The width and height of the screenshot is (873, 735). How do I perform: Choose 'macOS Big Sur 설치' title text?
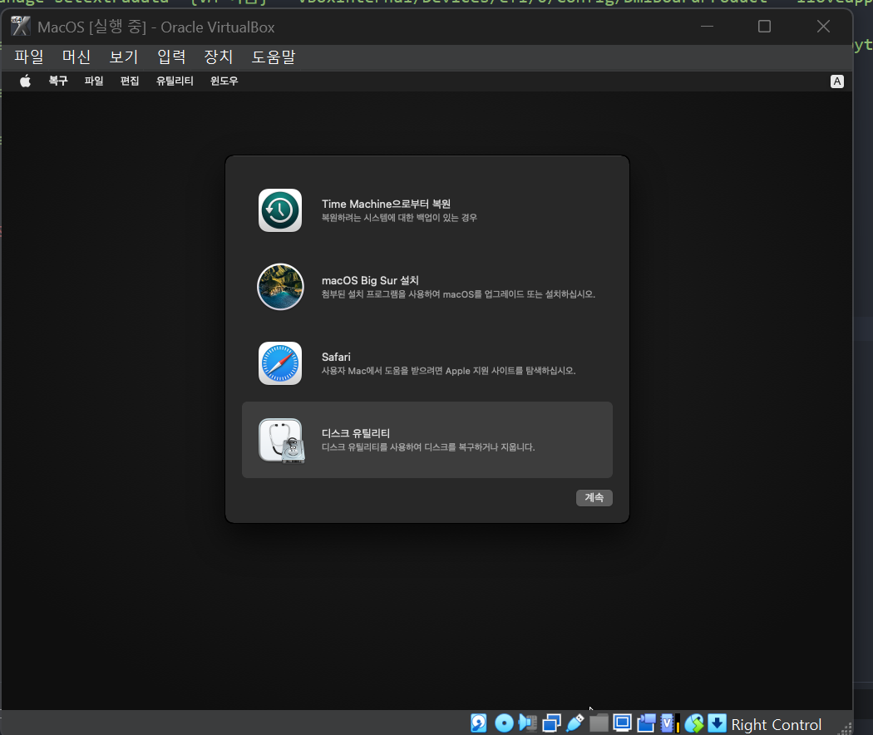[370, 281]
